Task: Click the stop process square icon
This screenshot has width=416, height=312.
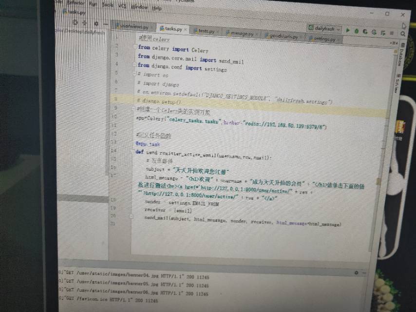Action: (392, 33)
